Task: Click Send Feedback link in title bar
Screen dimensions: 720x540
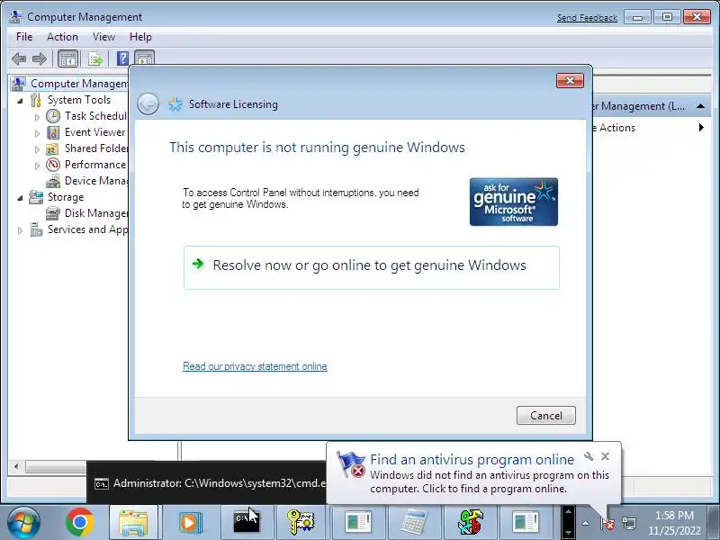Action: pyautogui.click(x=587, y=18)
